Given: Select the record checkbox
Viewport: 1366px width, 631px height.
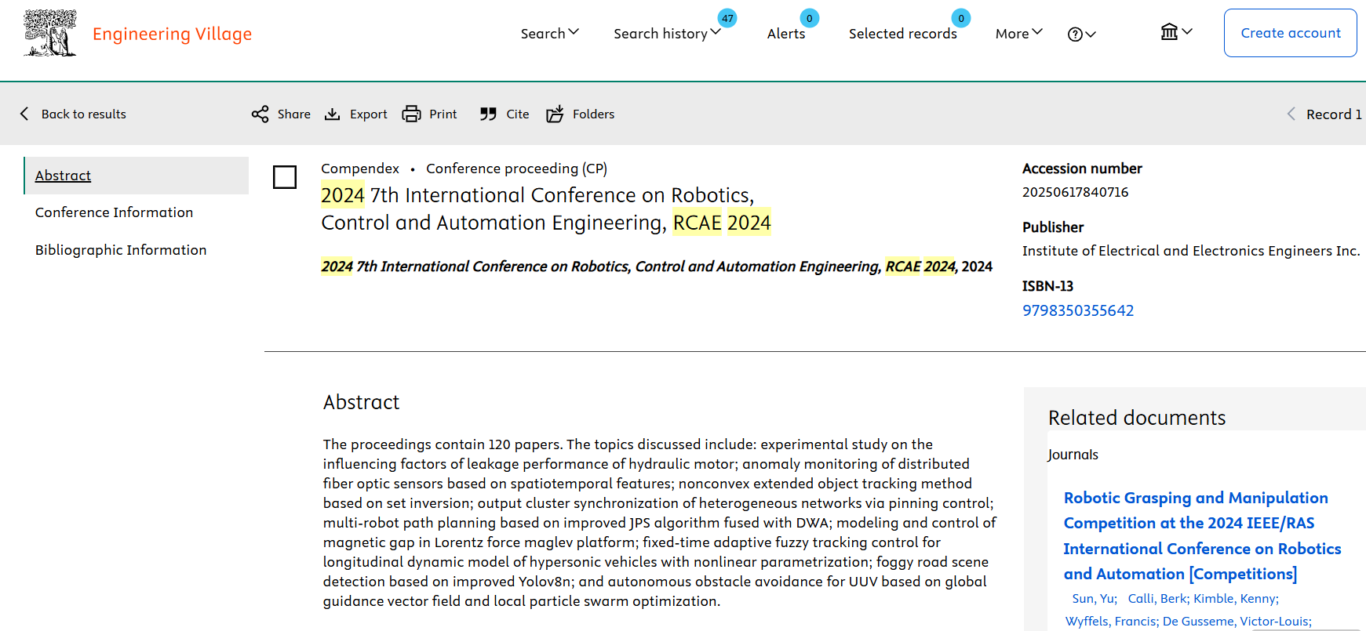Looking at the screenshot, I should point(285,177).
